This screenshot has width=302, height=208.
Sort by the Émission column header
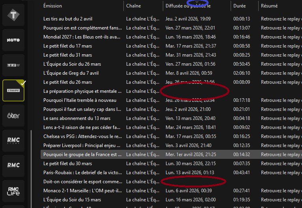click(52, 6)
